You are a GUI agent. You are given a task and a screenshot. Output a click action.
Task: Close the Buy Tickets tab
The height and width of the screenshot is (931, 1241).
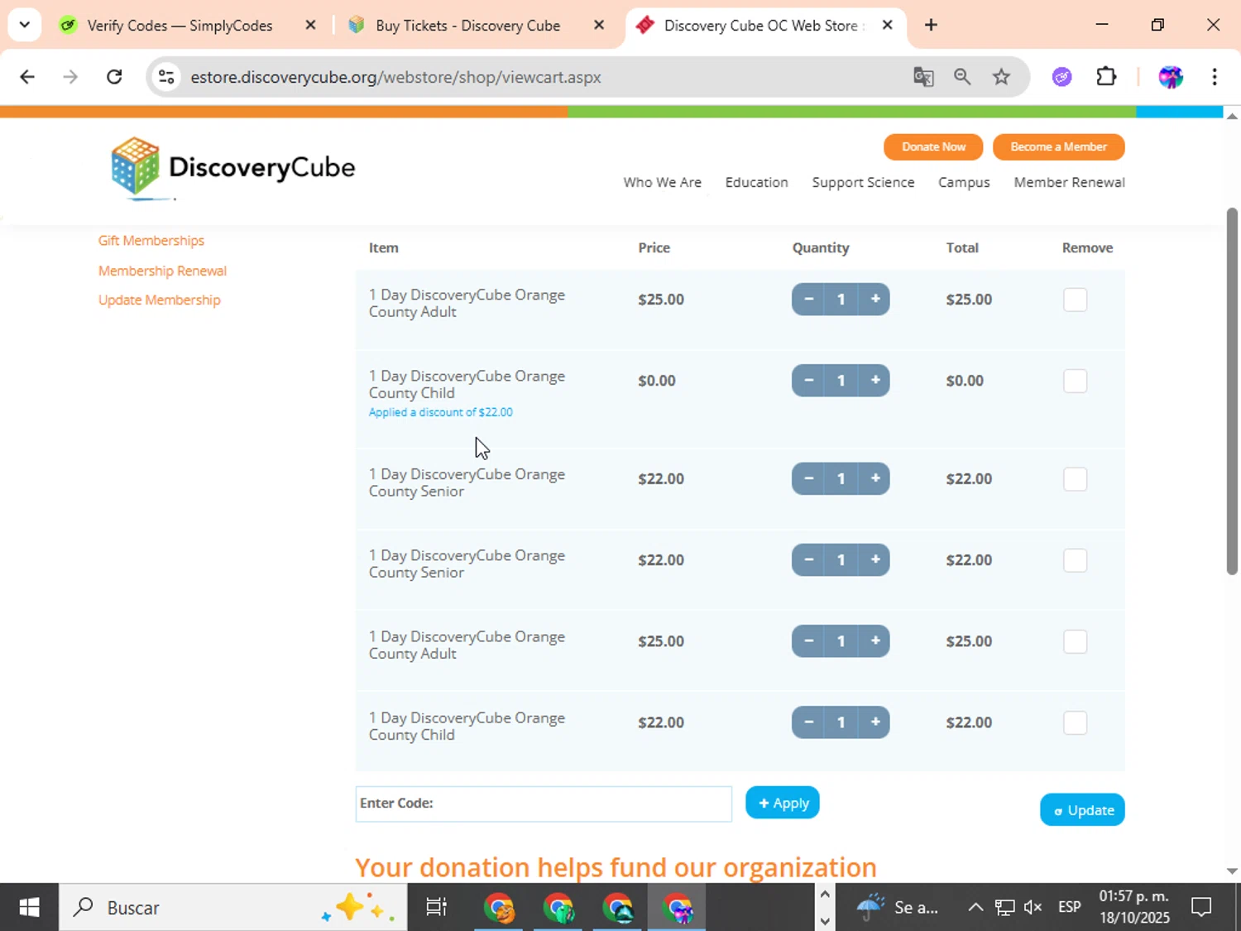[599, 25]
